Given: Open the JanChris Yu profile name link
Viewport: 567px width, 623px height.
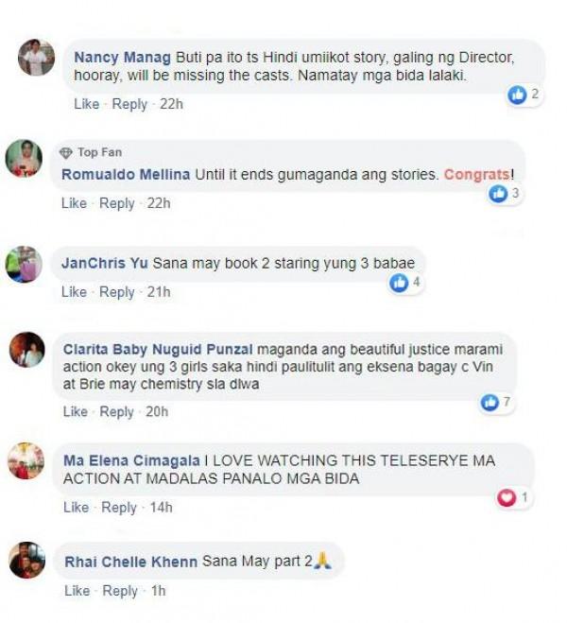Looking at the screenshot, I should pos(105,263).
